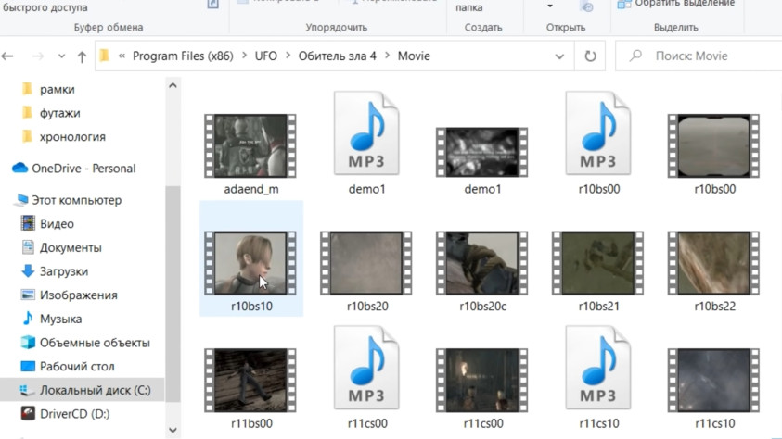Select the demo1 MP3 audio file
The height and width of the screenshot is (439, 782).
366,144
